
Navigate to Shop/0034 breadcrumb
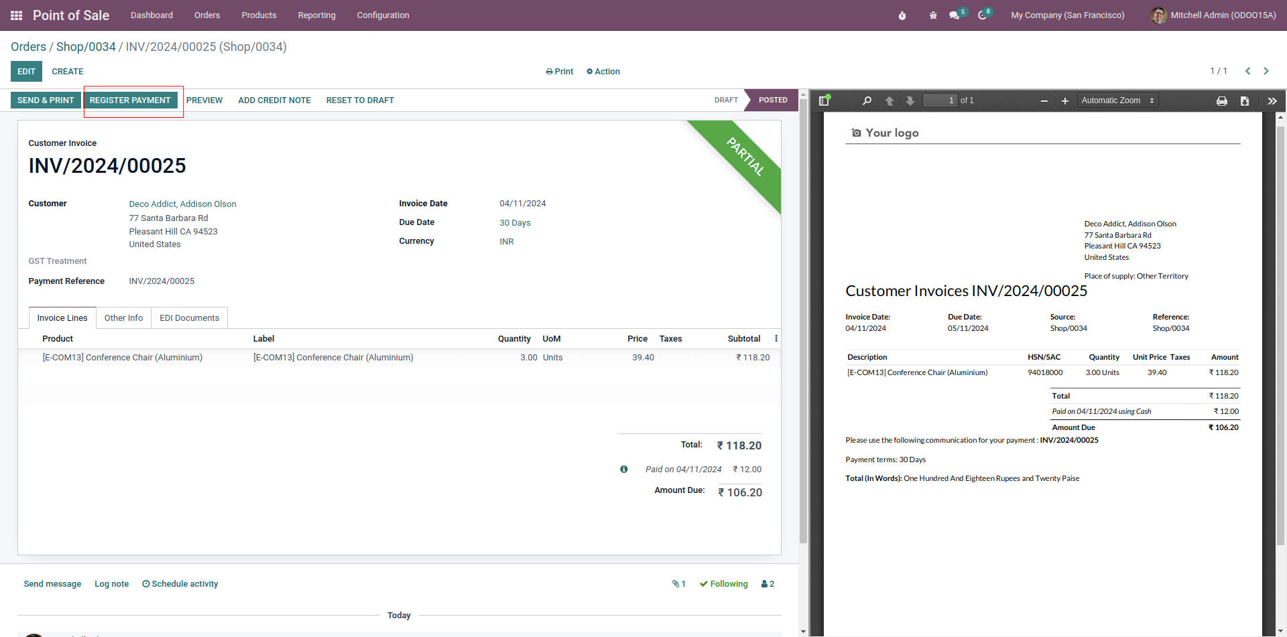86,47
